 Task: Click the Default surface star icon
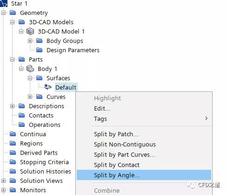pos(48,87)
